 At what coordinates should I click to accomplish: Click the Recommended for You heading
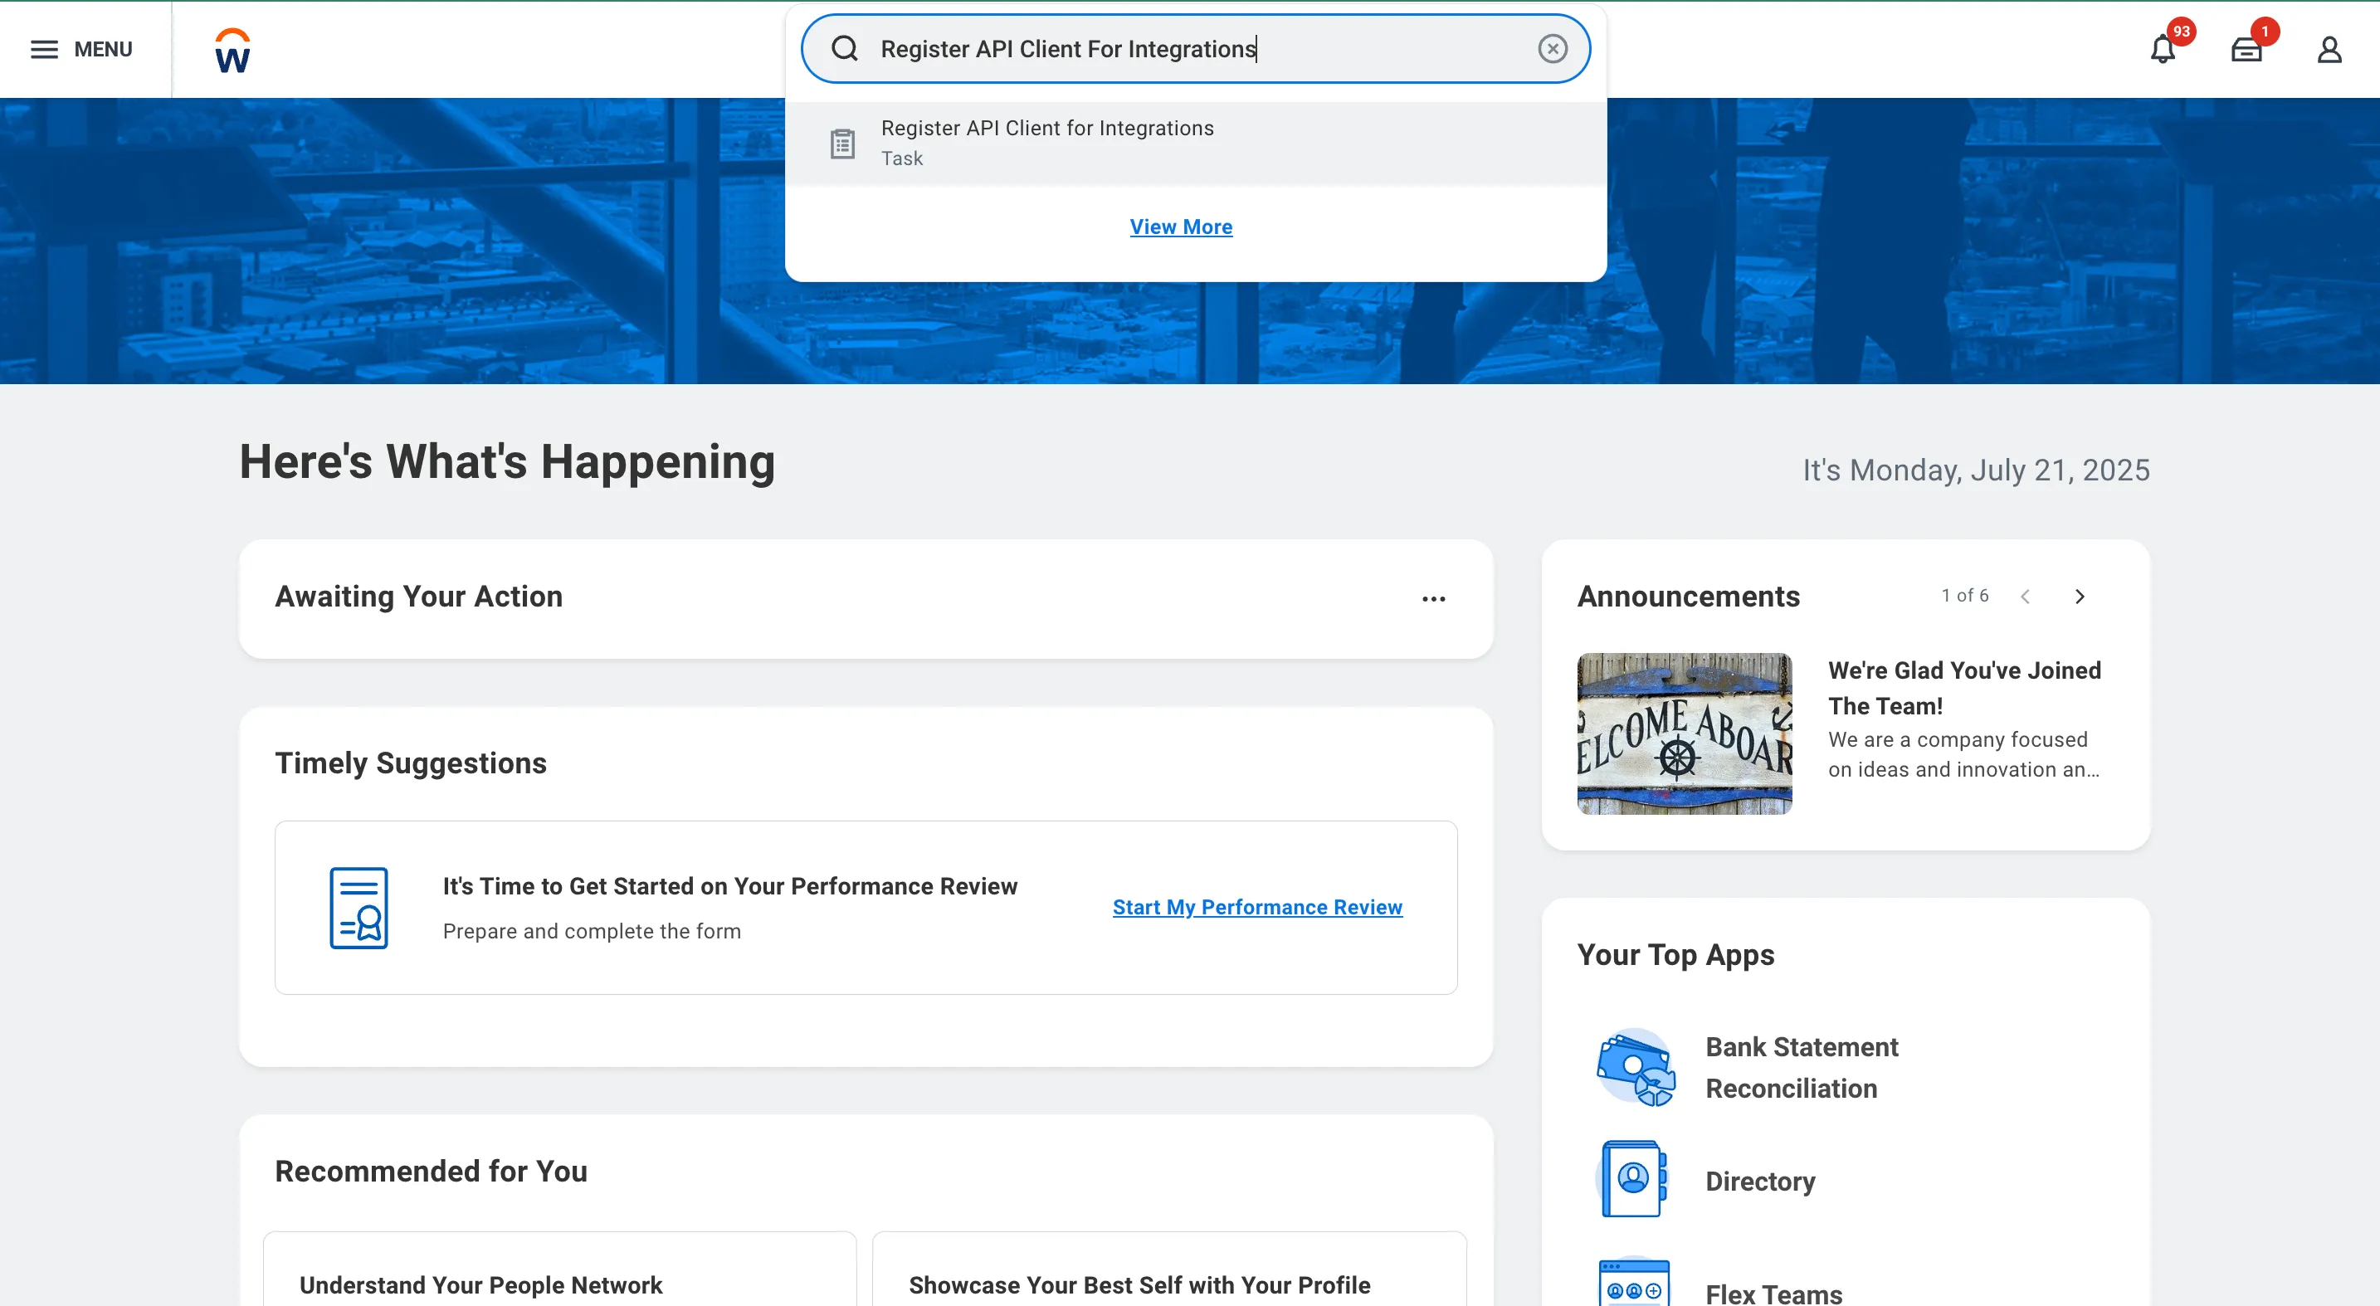[x=431, y=1171]
